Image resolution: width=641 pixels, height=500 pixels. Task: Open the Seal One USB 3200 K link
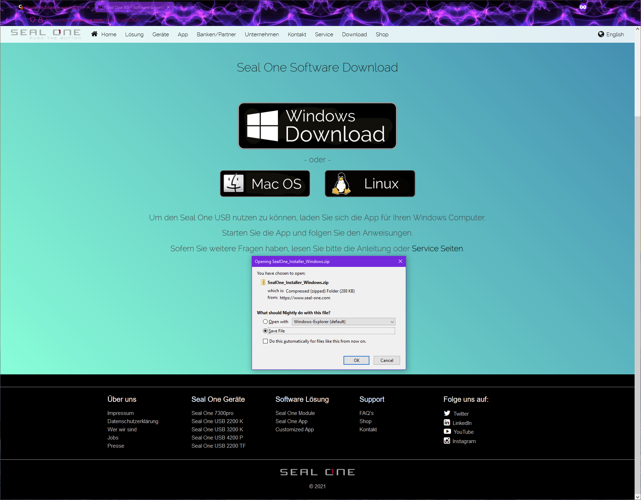click(217, 430)
